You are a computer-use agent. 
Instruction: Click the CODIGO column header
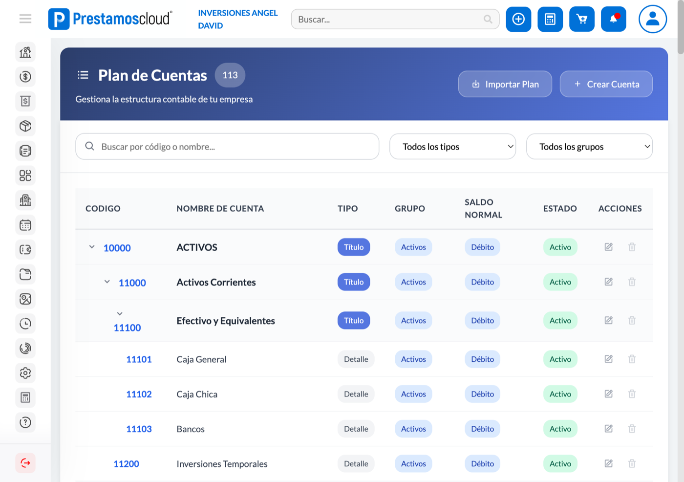tap(103, 209)
